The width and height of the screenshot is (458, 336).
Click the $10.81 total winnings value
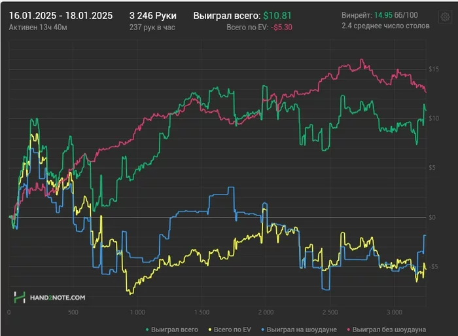click(277, 16)
